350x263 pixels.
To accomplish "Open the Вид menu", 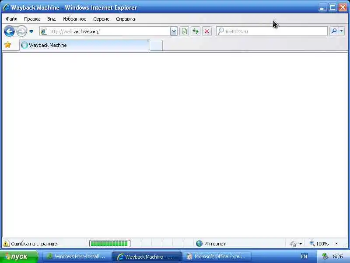I will pos(51,19).
